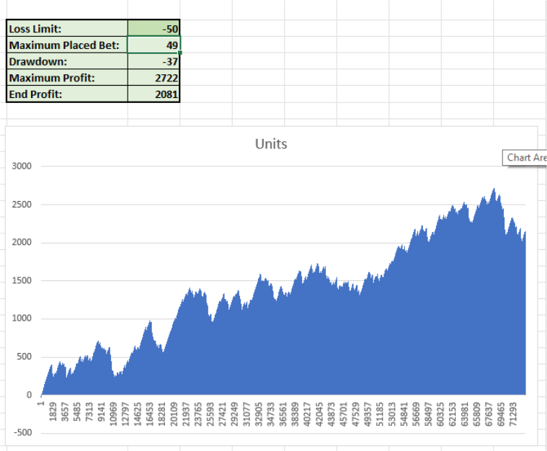Click the 1829 label on horizontal axis
This screenshot has height=451, width=547.
[x=53, y=418]
